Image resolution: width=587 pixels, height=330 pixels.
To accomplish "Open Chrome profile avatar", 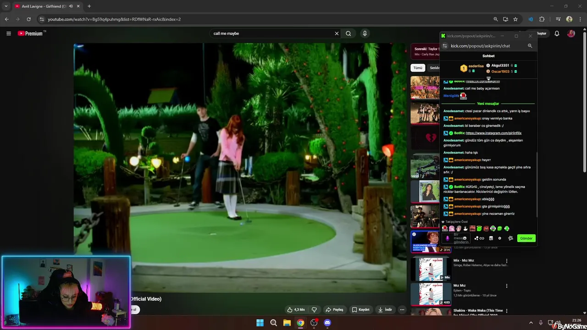I will pyautogui.click(x=569, y=19).
